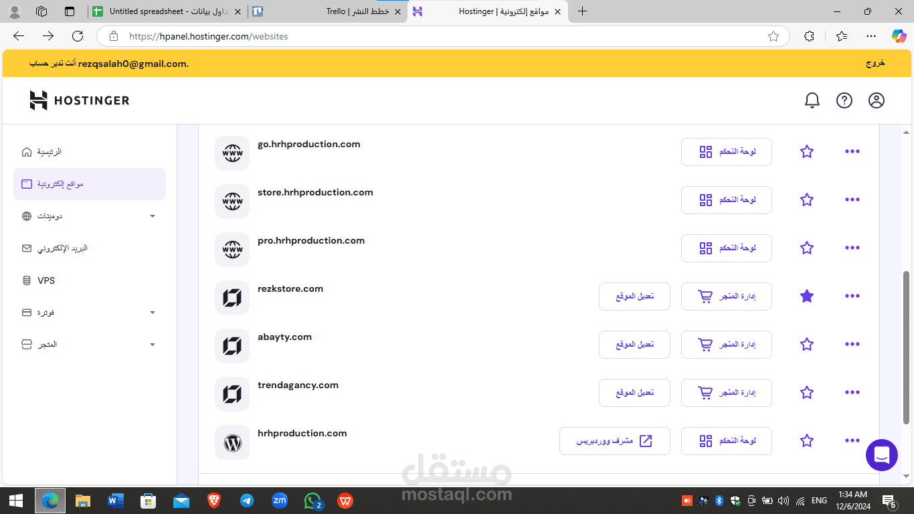
Task: Open the Copilot sidebar icon
Action: (899, 36)
